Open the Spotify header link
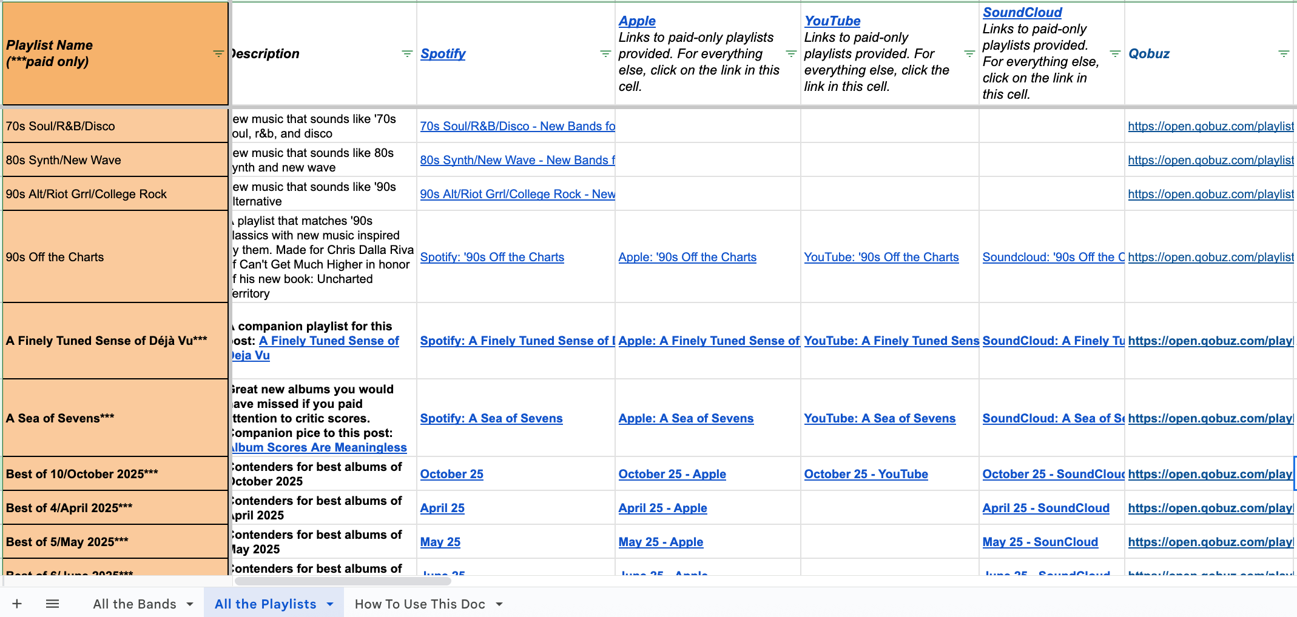Viewport: 1297px width, 617px height. (443, 53)
